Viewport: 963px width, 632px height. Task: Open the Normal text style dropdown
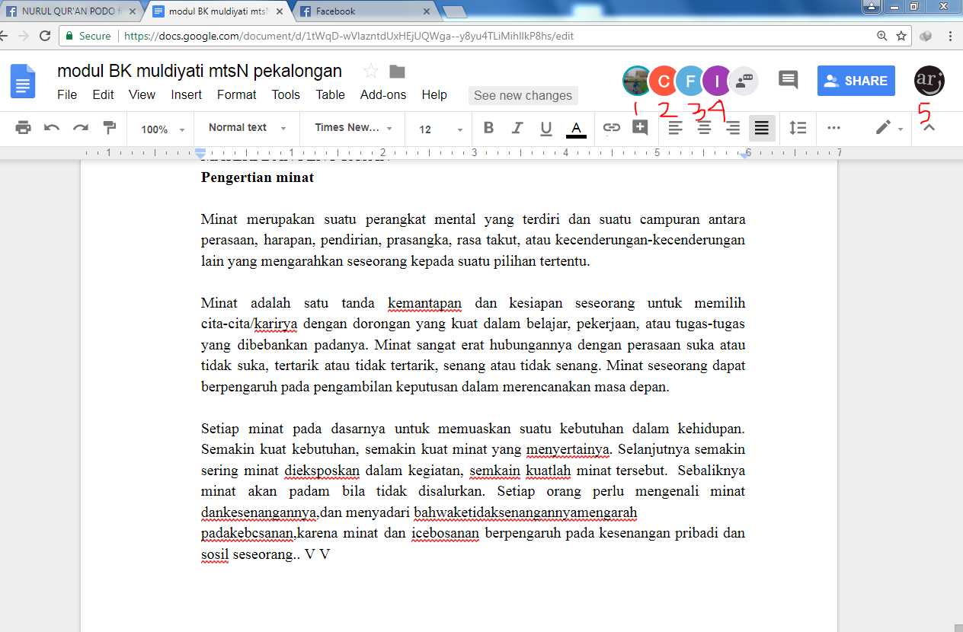247,128
